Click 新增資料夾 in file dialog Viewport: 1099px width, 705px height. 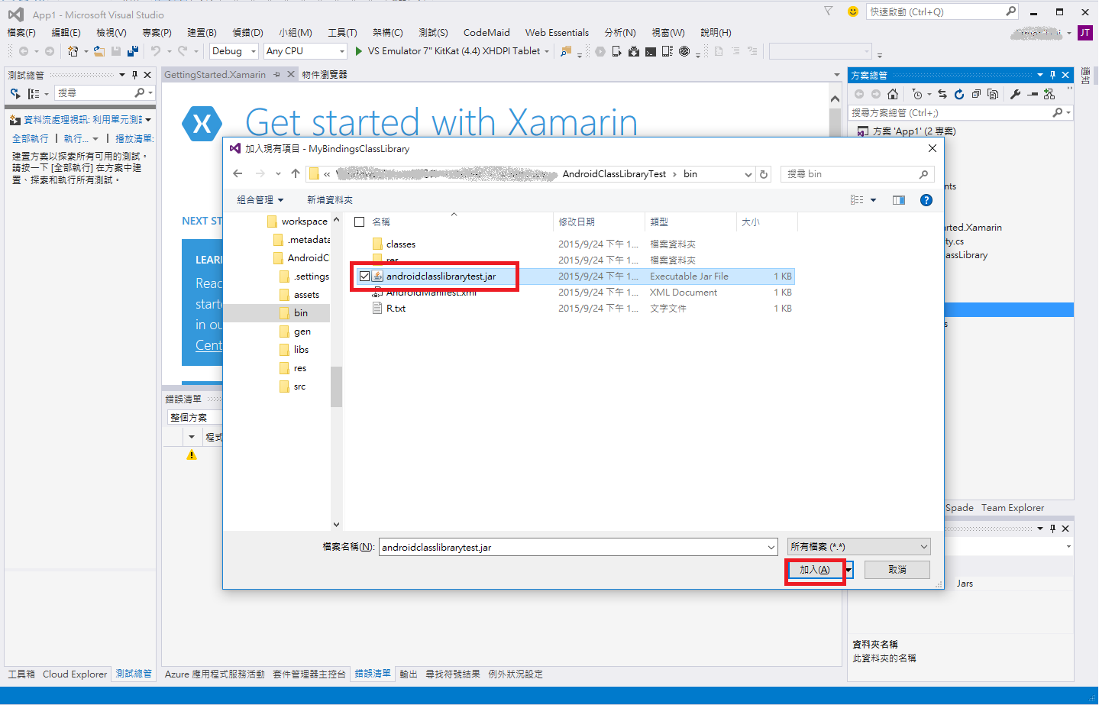(330, 200)
